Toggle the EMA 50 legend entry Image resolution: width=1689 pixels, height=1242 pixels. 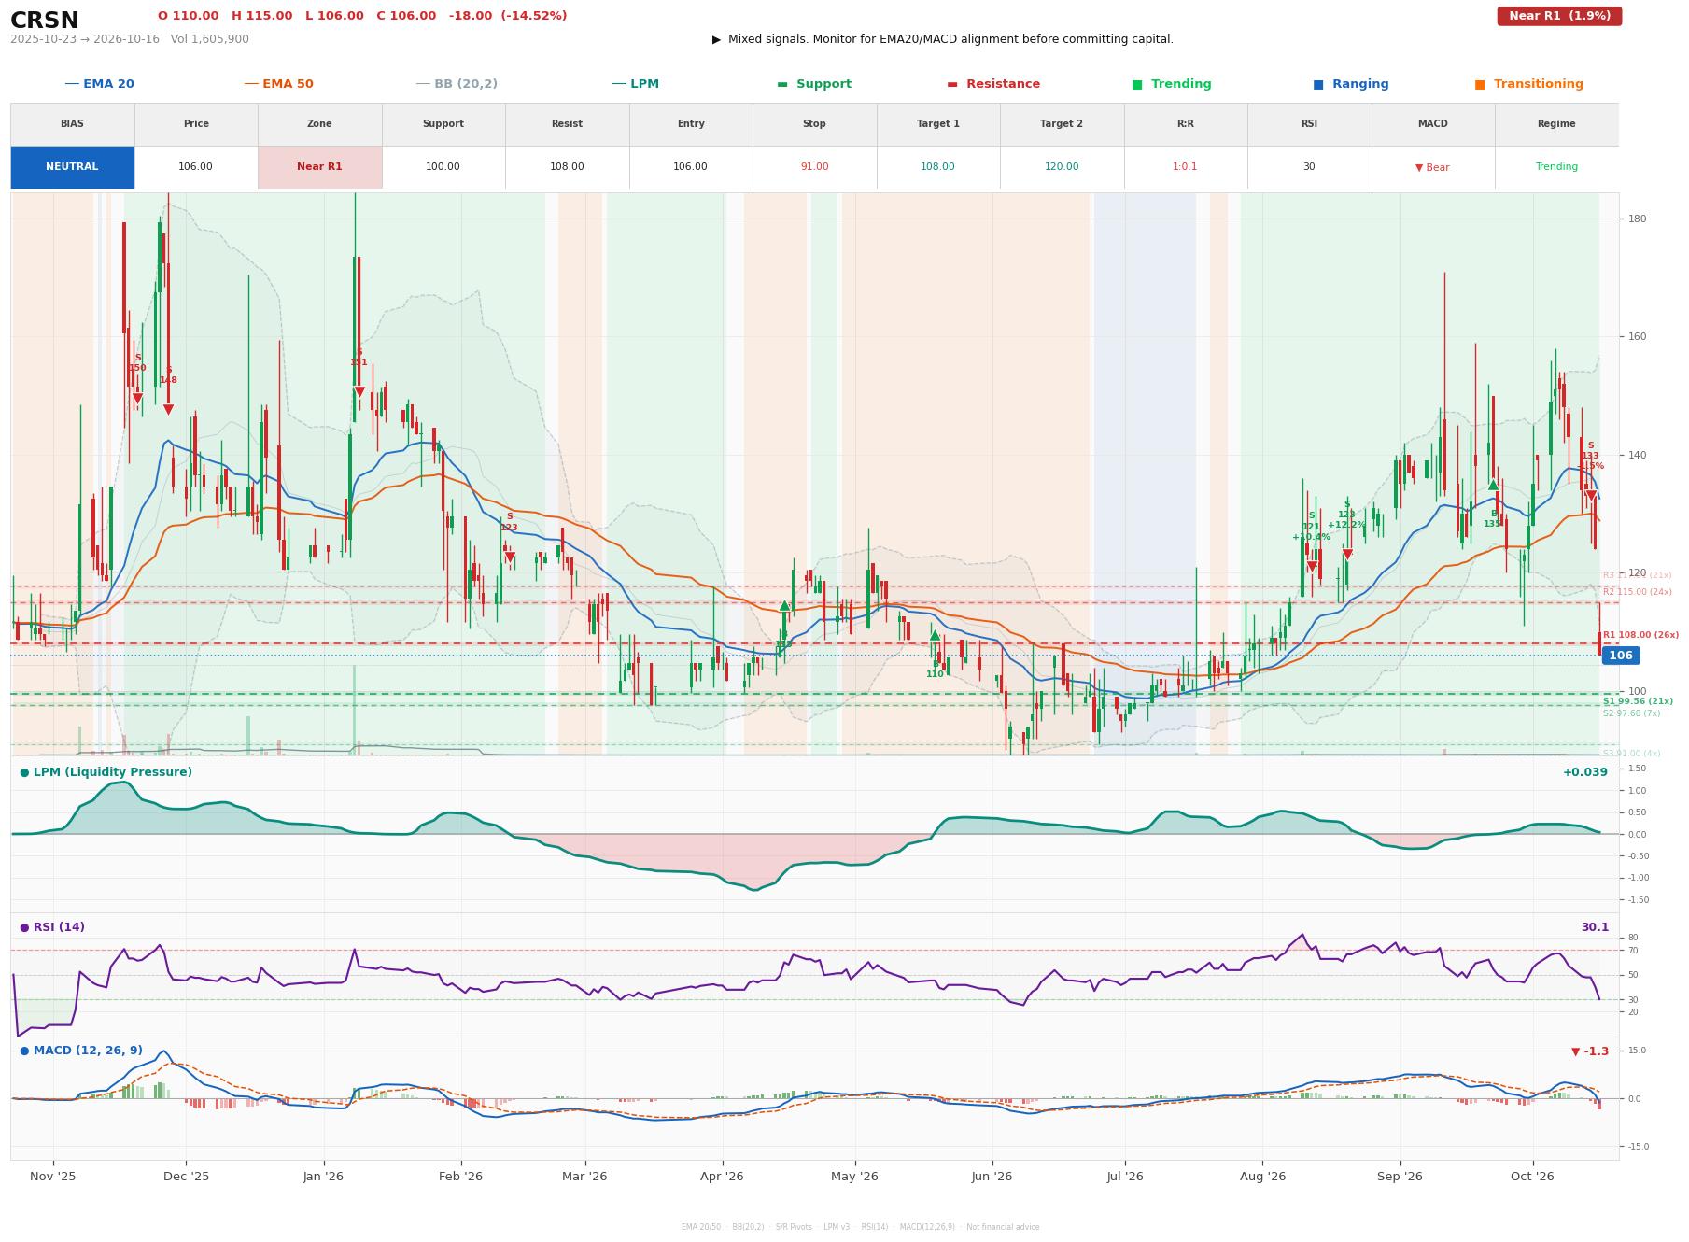[278, 84]
